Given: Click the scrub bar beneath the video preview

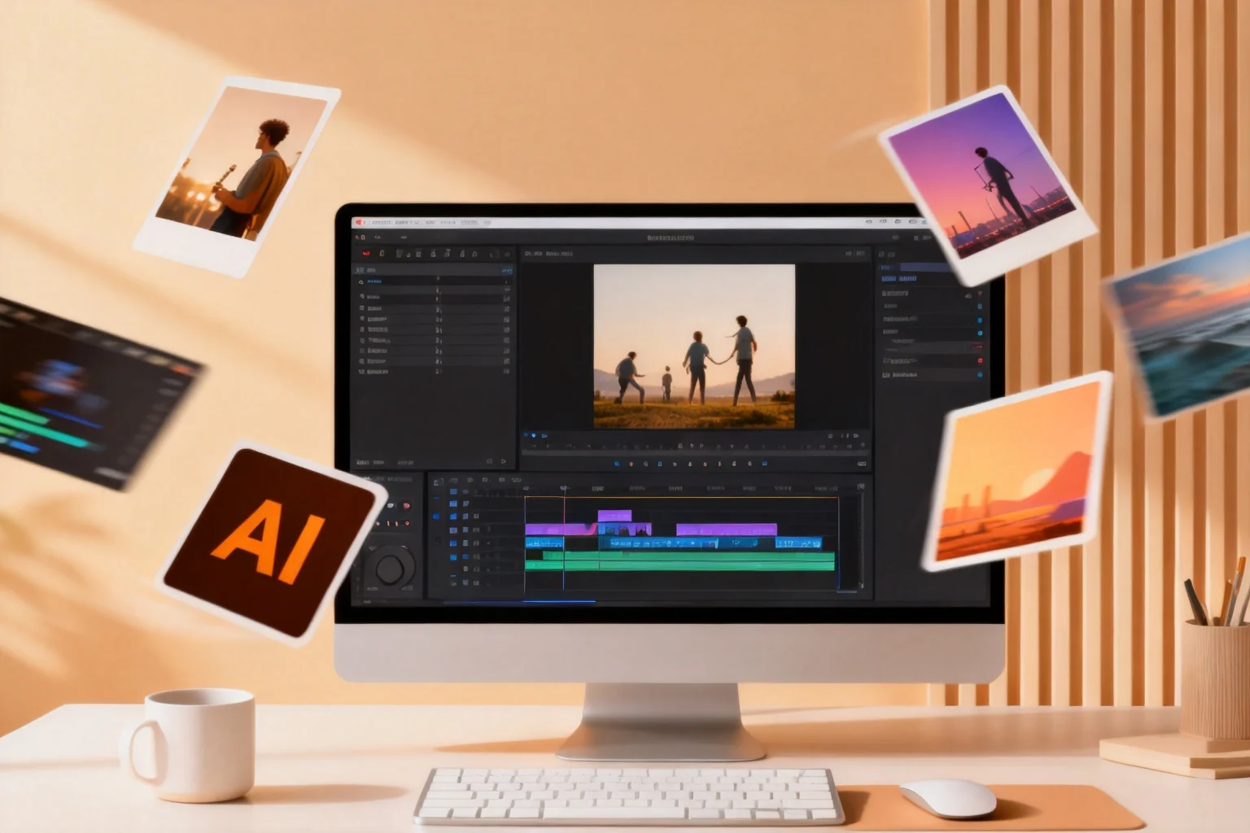Looking at the screenshot, I should [x=694, y=452].
